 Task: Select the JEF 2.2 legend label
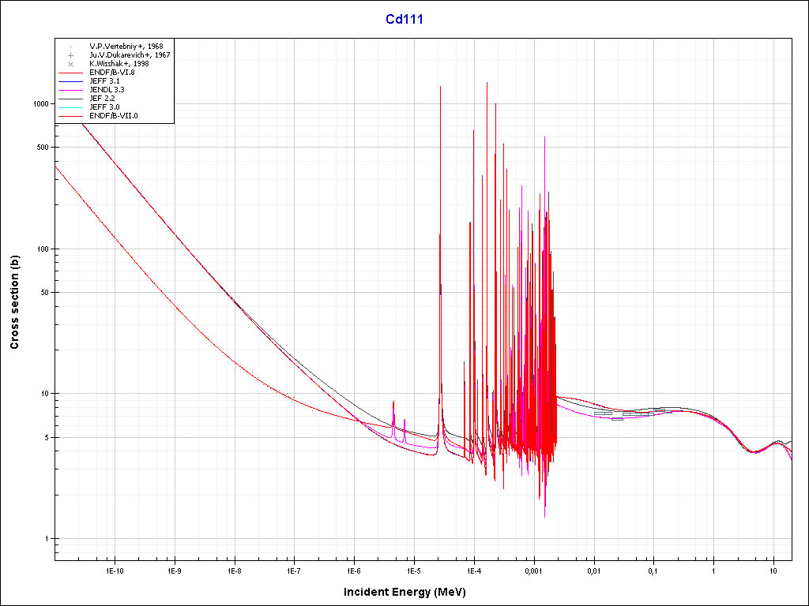[102, 99]
